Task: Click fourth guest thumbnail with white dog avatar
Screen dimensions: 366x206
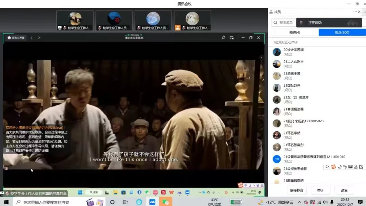Action: point(192,20)
